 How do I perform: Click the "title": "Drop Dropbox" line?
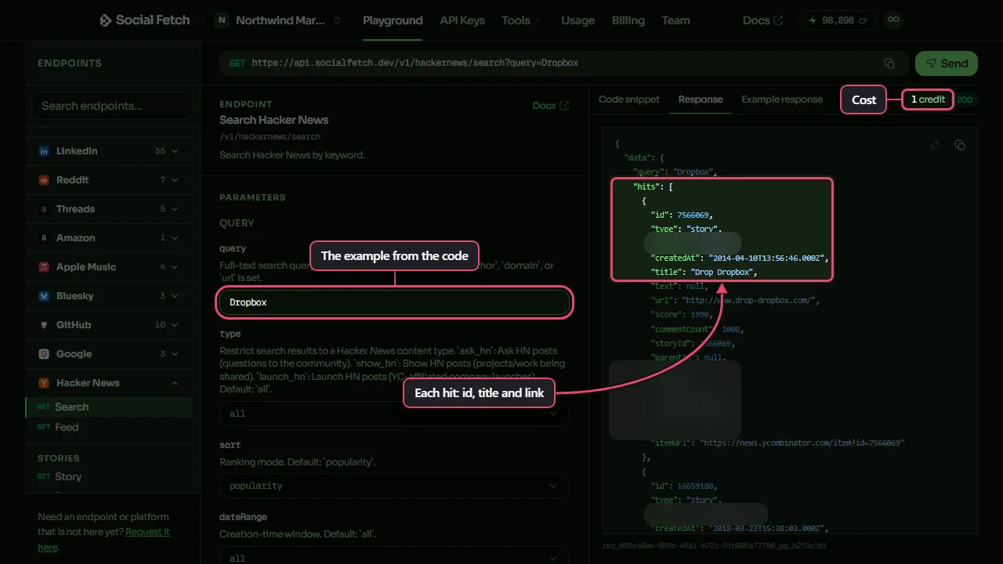pyautogui.click(x=704, y=273)
